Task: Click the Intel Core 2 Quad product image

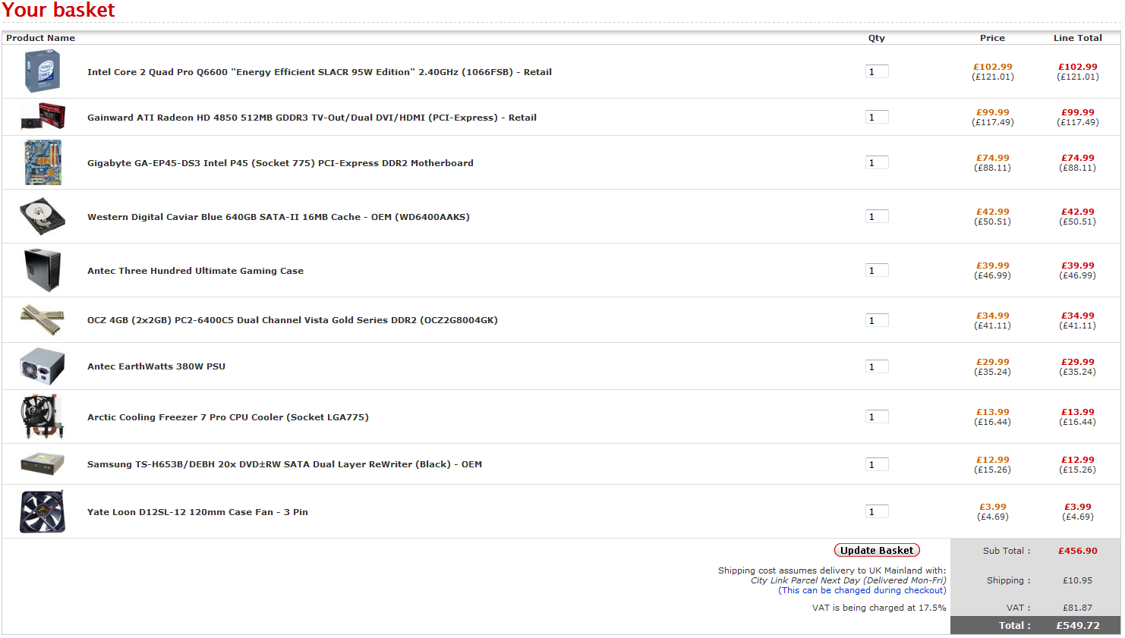Action: tap(43, 71)
